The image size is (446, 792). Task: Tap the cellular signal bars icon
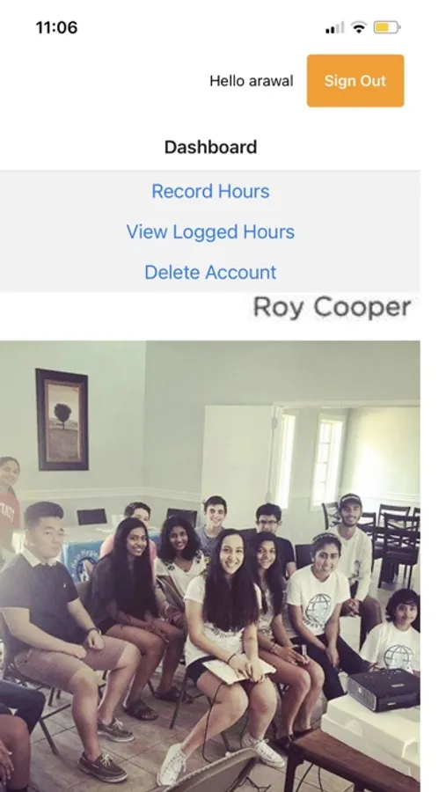(334, 28)
